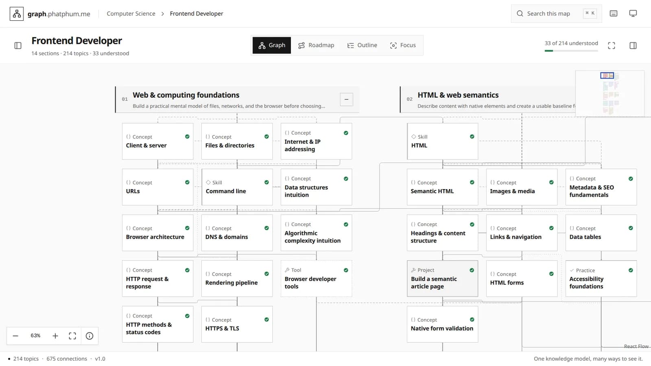Toggle understood check on Data tables
Image resolution: width=651 pixels, height=366 pixels.
click(x=631, y=228)
